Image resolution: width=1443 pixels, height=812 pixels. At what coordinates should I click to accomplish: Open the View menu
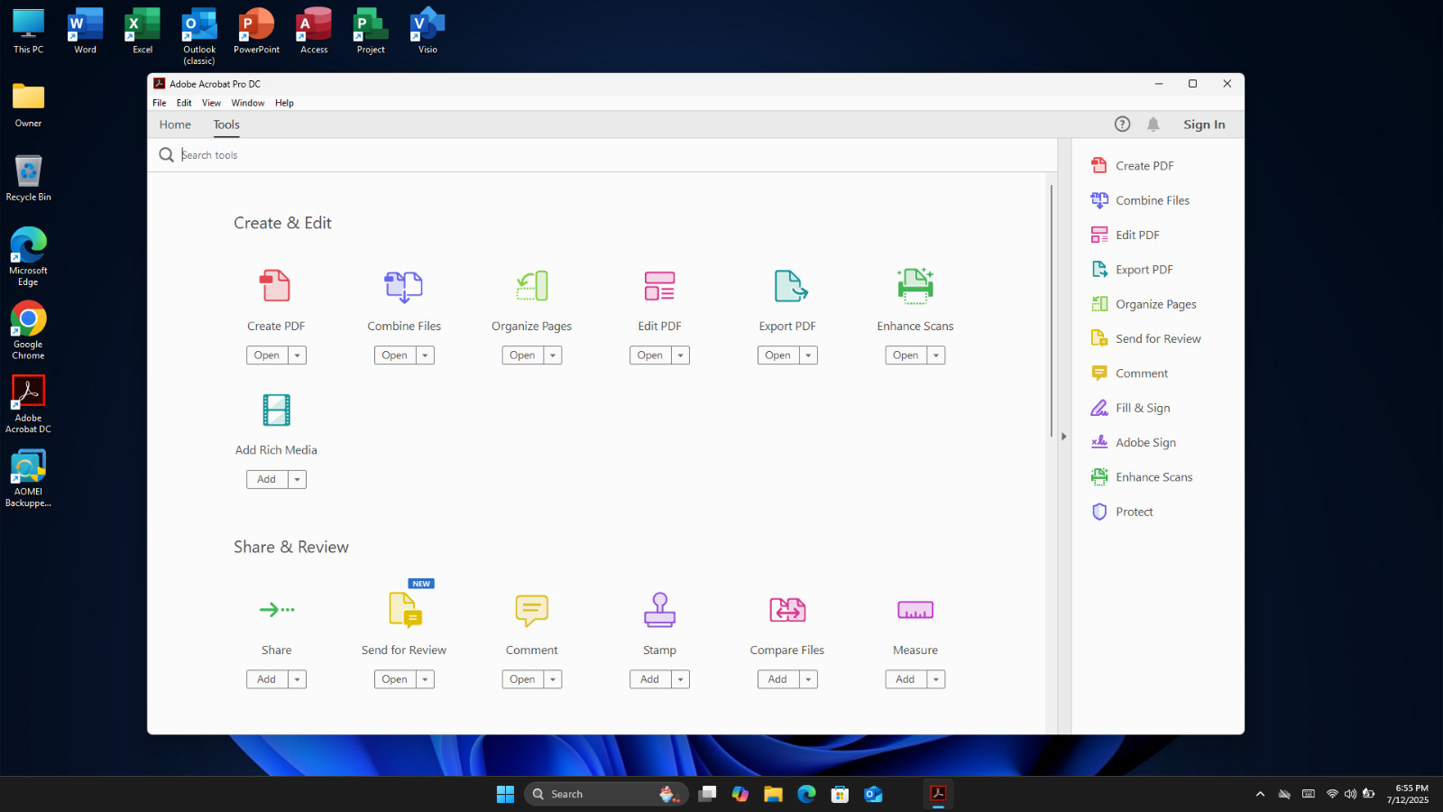point(211,103)
